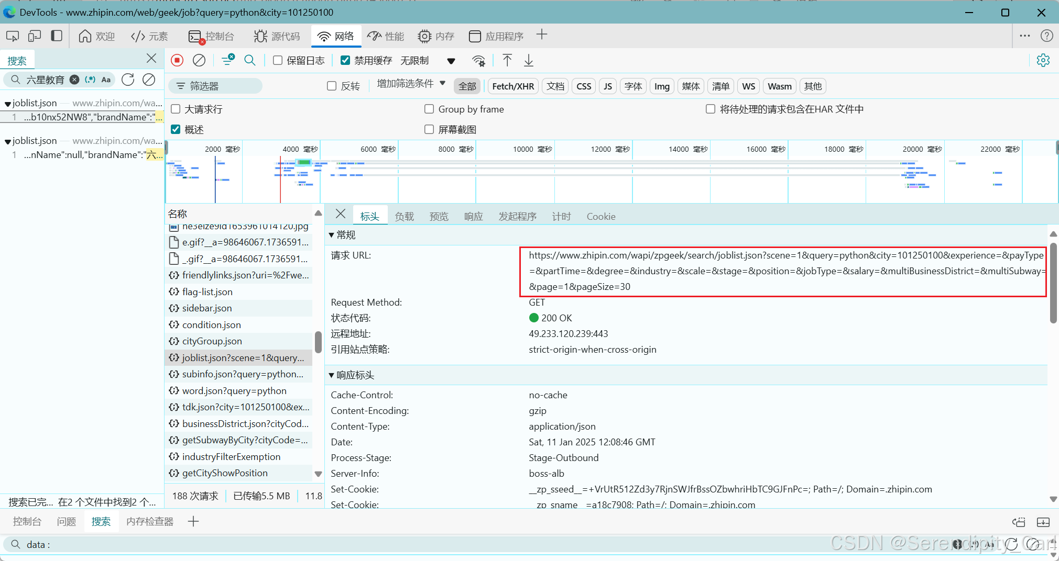This screenshot has width=1059, height=561.
Task: Select the sidebar.json request
Action: [x=238, y=308]
